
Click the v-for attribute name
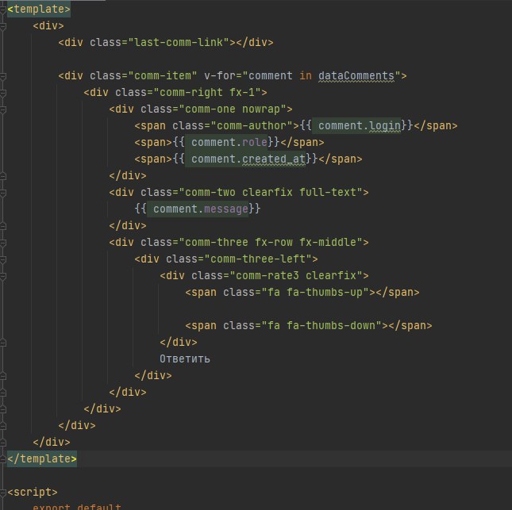pyautogui.click(x=220, y=75)
